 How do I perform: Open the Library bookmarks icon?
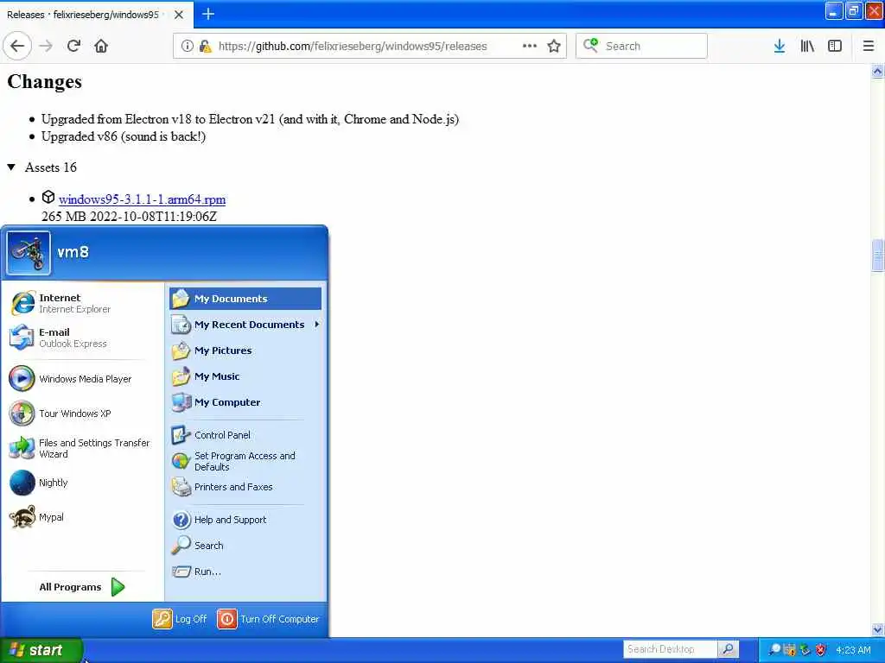pos(807,47)
